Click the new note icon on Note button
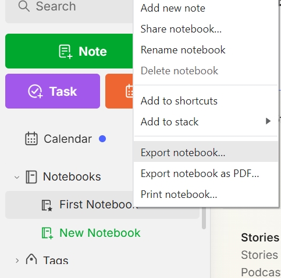The image size is (281, 278). tap(66, 51)
